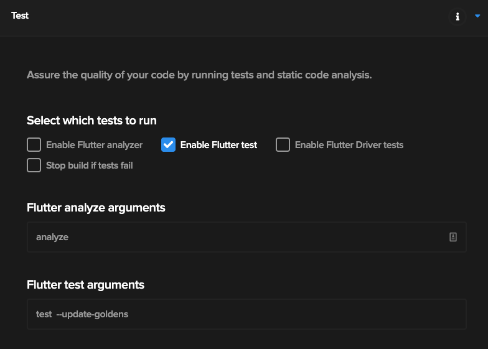Click the word 'analyze' inside analyze field
The width and height of the screenshot is (488, 349).
52,237
